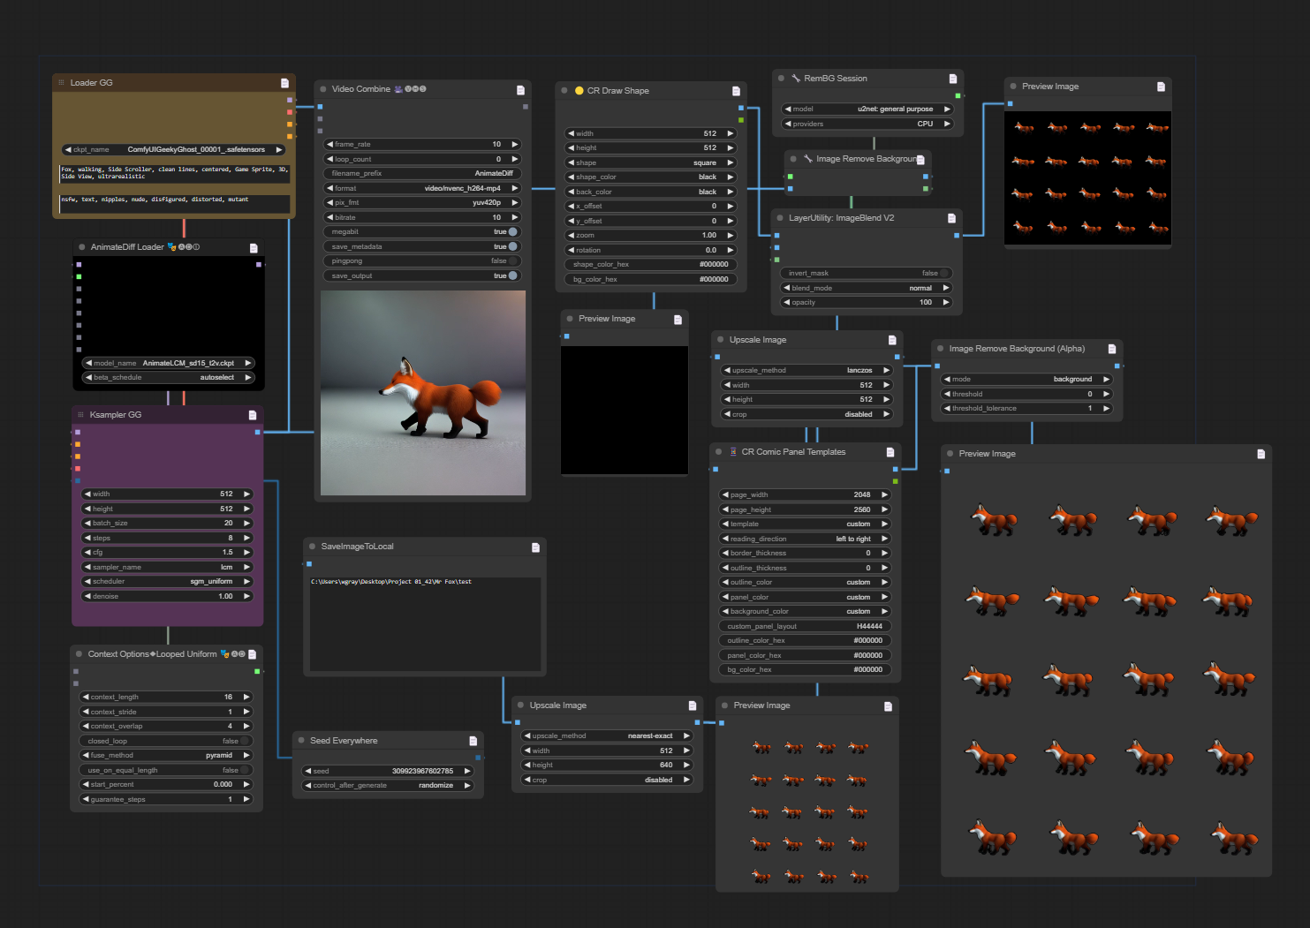Viewport: 1310px width, 928px height.
Task: Click the document icon on Loader GG node
Action: (284, 83)
